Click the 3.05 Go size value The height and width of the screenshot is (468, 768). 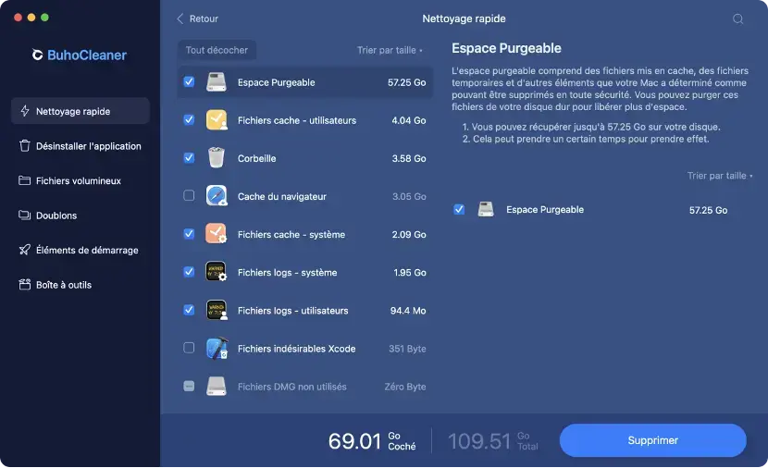tap(408, 196)
